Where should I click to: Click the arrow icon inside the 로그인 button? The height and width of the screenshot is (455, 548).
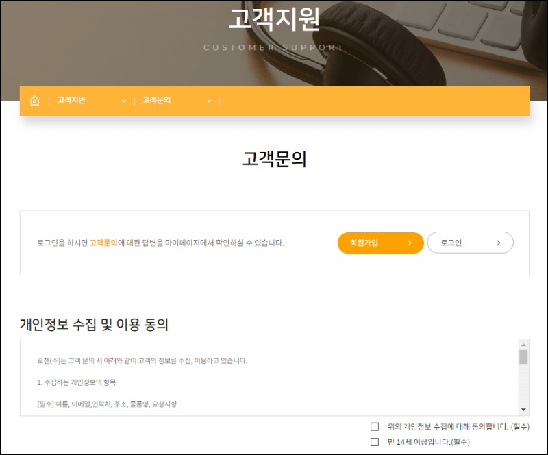[501, 243]
